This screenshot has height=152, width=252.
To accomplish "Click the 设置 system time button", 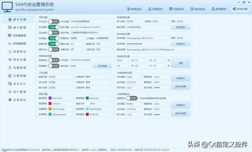I will [x=181, y=63].
